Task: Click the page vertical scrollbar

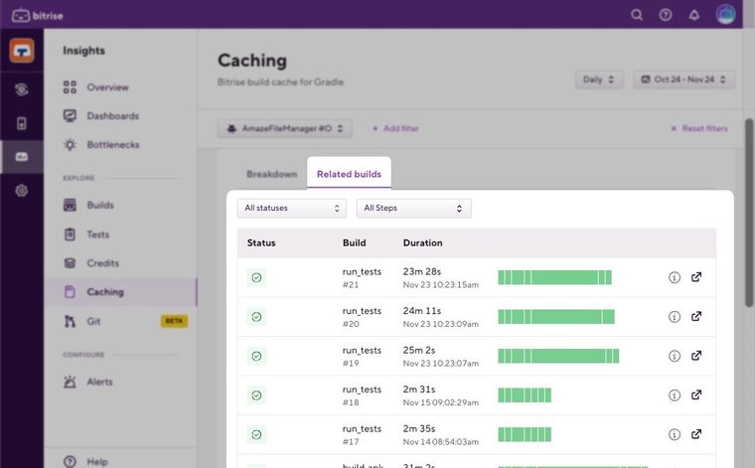Action: pyautogui.click(x=749, y=213)
